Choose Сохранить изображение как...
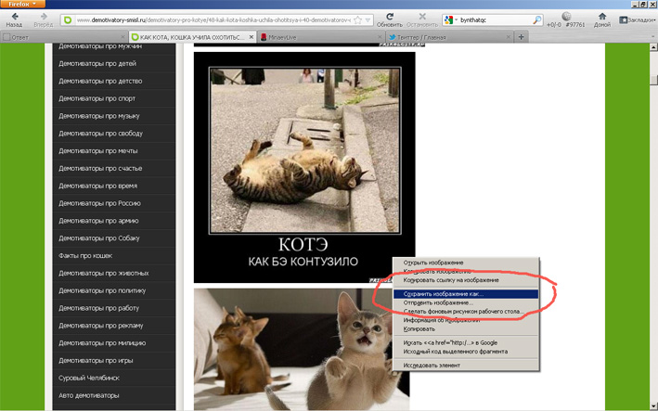Screen dimensions: 658x411 [x=466, y=294]
